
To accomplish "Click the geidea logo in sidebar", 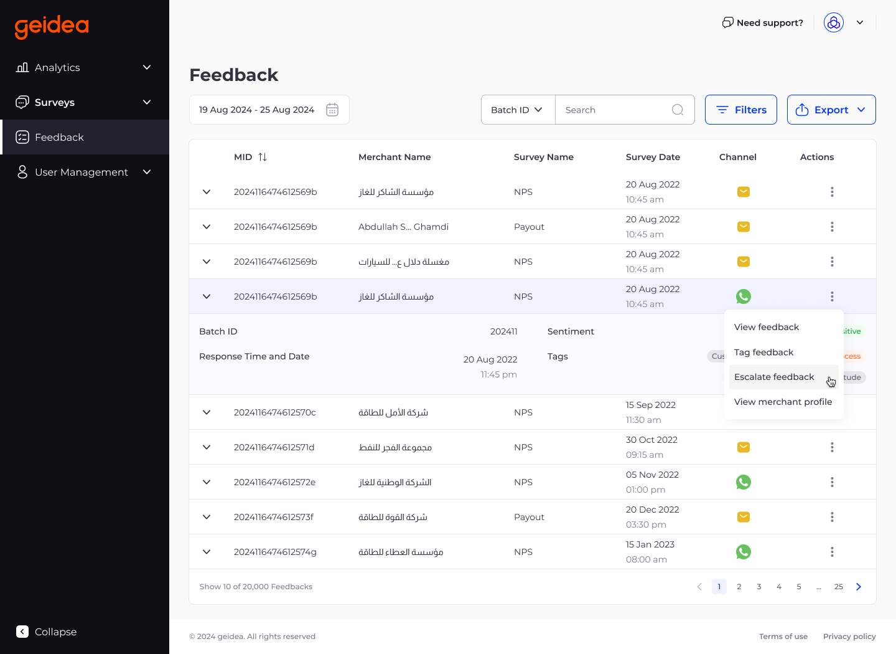I will pyautogui.click(x=52, y=27).
